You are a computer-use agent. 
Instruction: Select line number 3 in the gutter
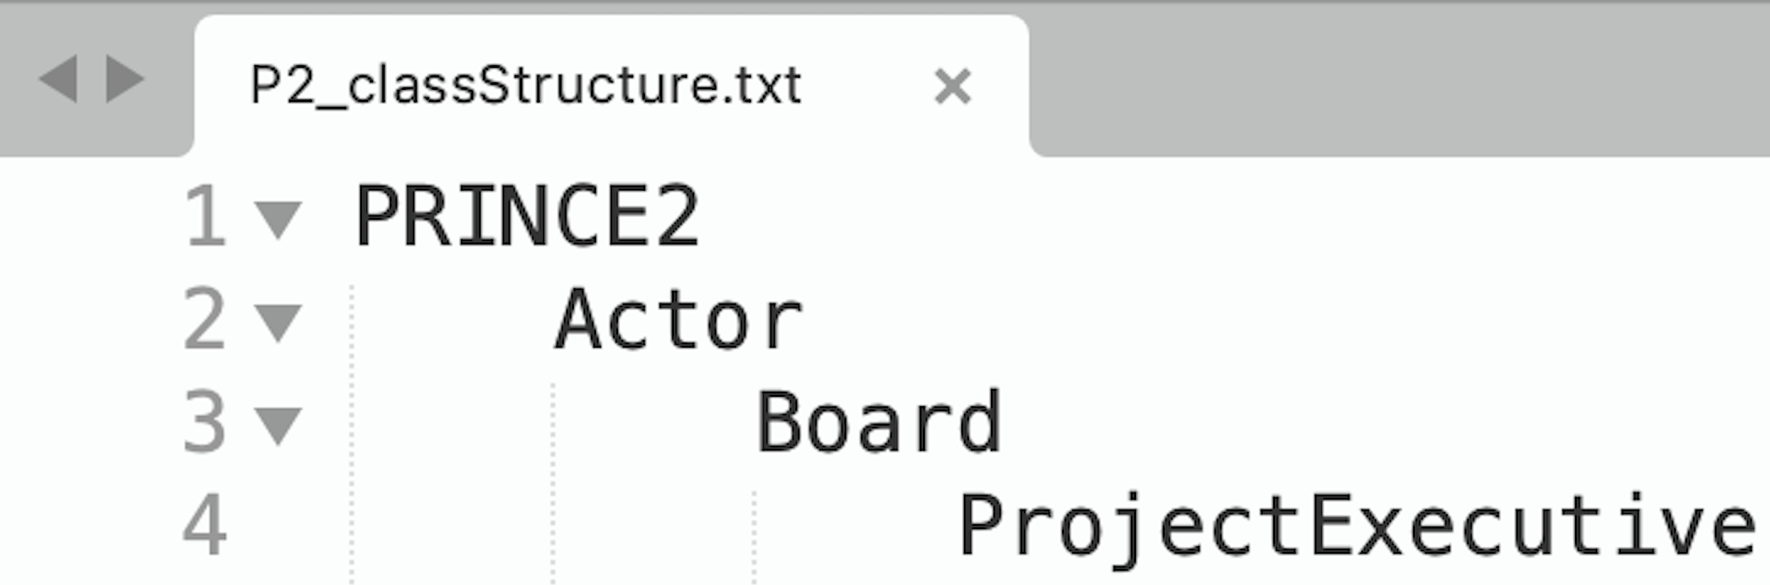(x=204, y=423)
